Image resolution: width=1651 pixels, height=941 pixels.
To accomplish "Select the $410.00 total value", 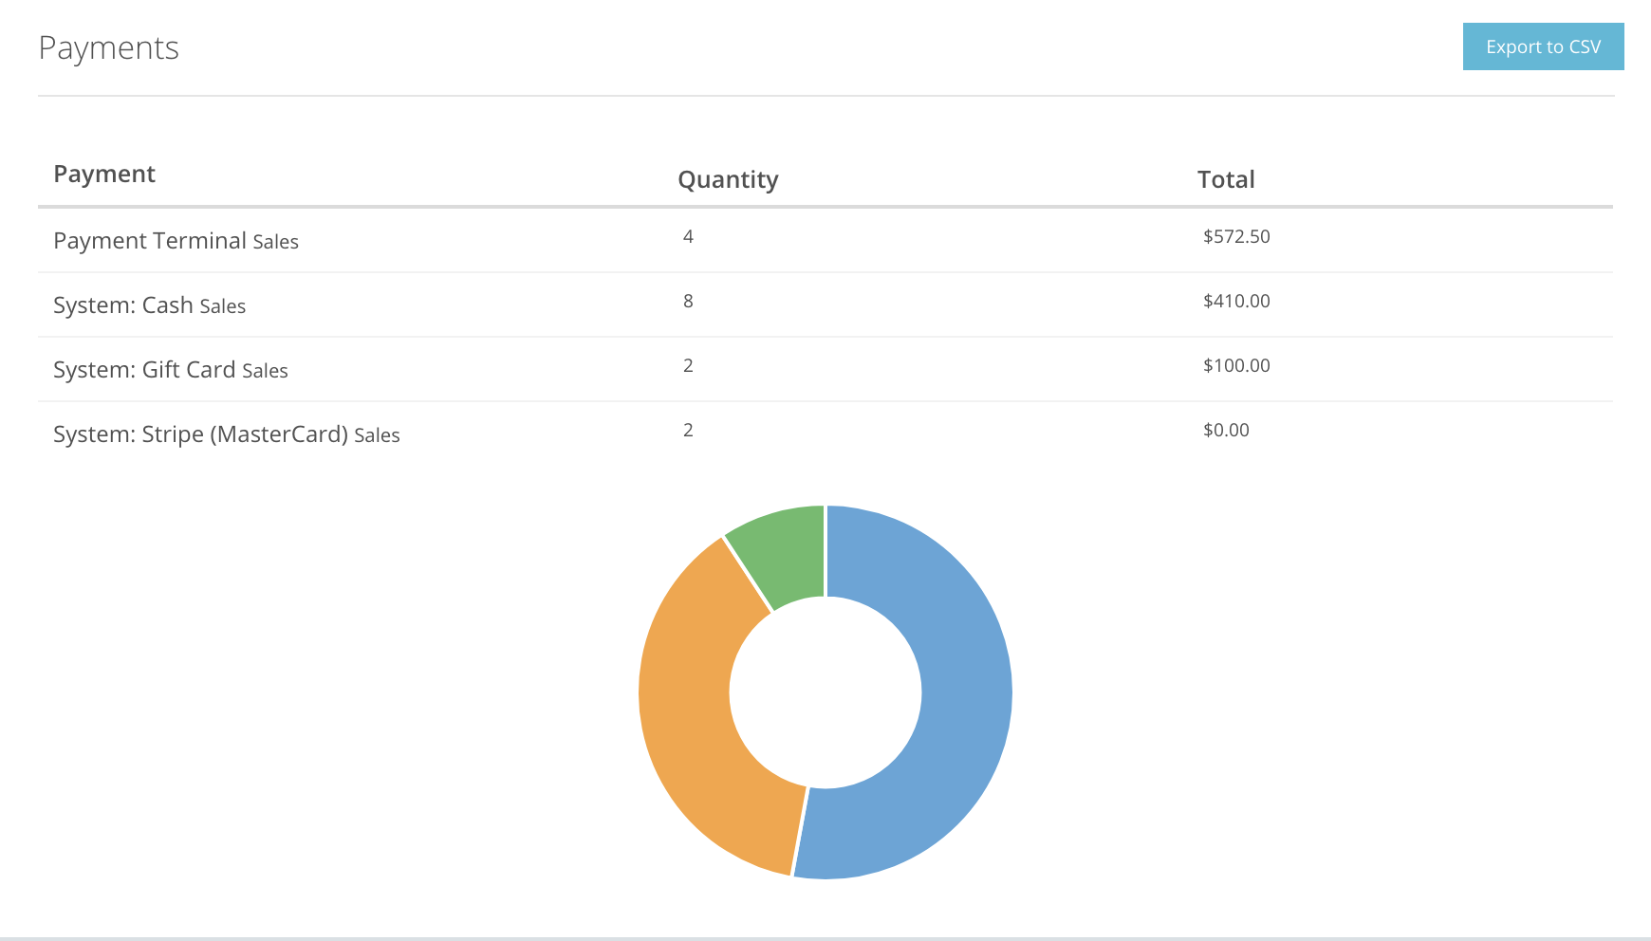I will 1236,301.
